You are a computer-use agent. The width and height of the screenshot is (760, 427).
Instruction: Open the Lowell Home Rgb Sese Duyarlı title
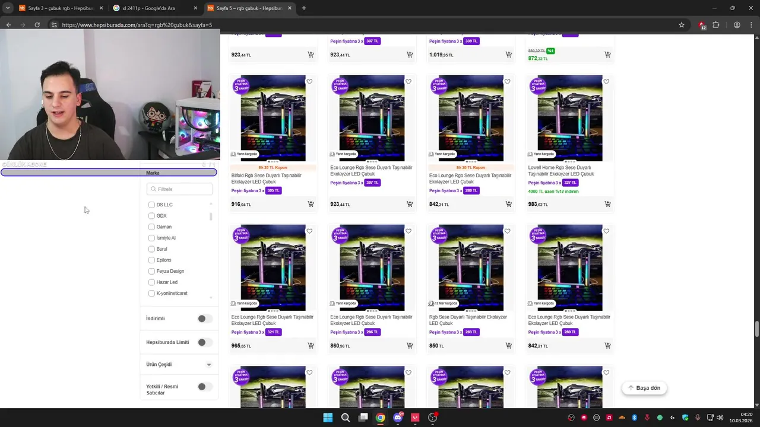tap(561, 171)
